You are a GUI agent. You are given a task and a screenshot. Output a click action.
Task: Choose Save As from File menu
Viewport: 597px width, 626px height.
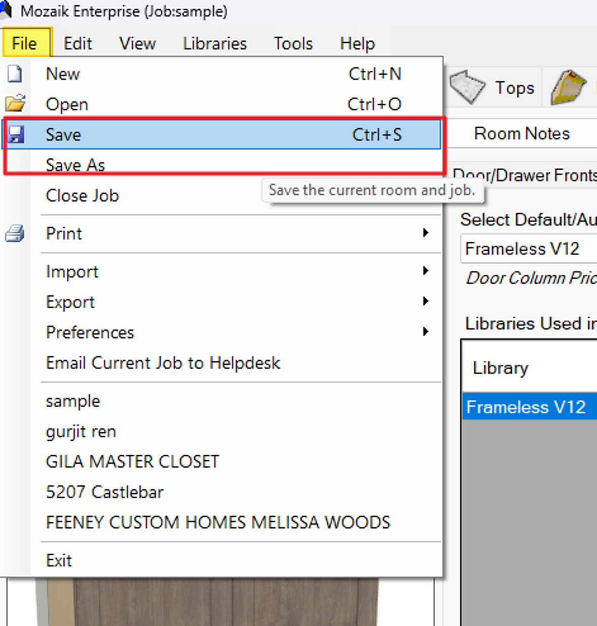pyautogui.click(x=76, y=165)
